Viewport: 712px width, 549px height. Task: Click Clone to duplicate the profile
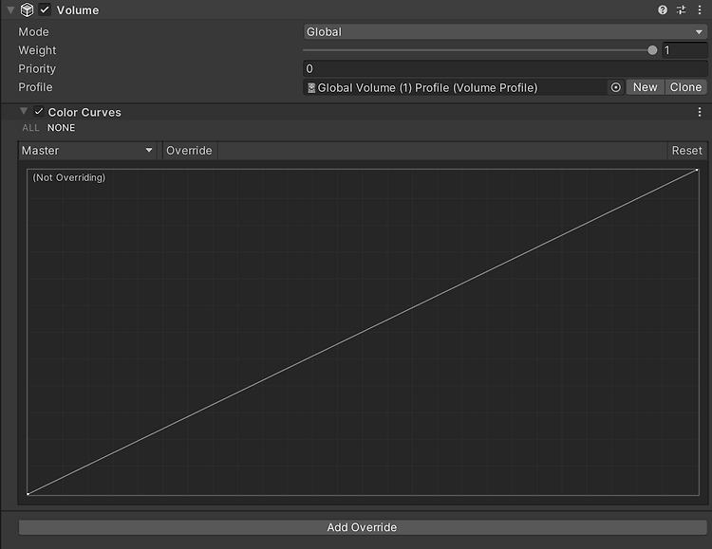(685, 87)
